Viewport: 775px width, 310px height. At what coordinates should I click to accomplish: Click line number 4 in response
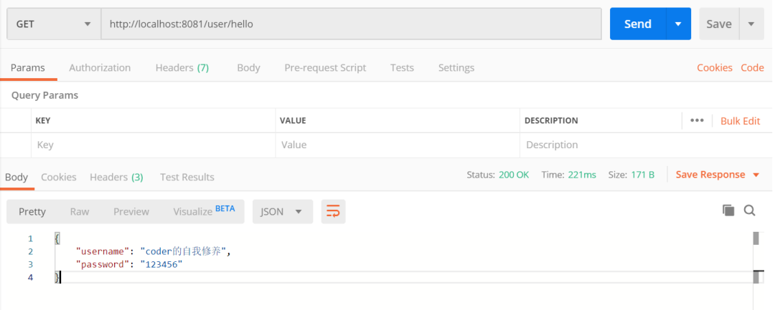pos(30,278)
